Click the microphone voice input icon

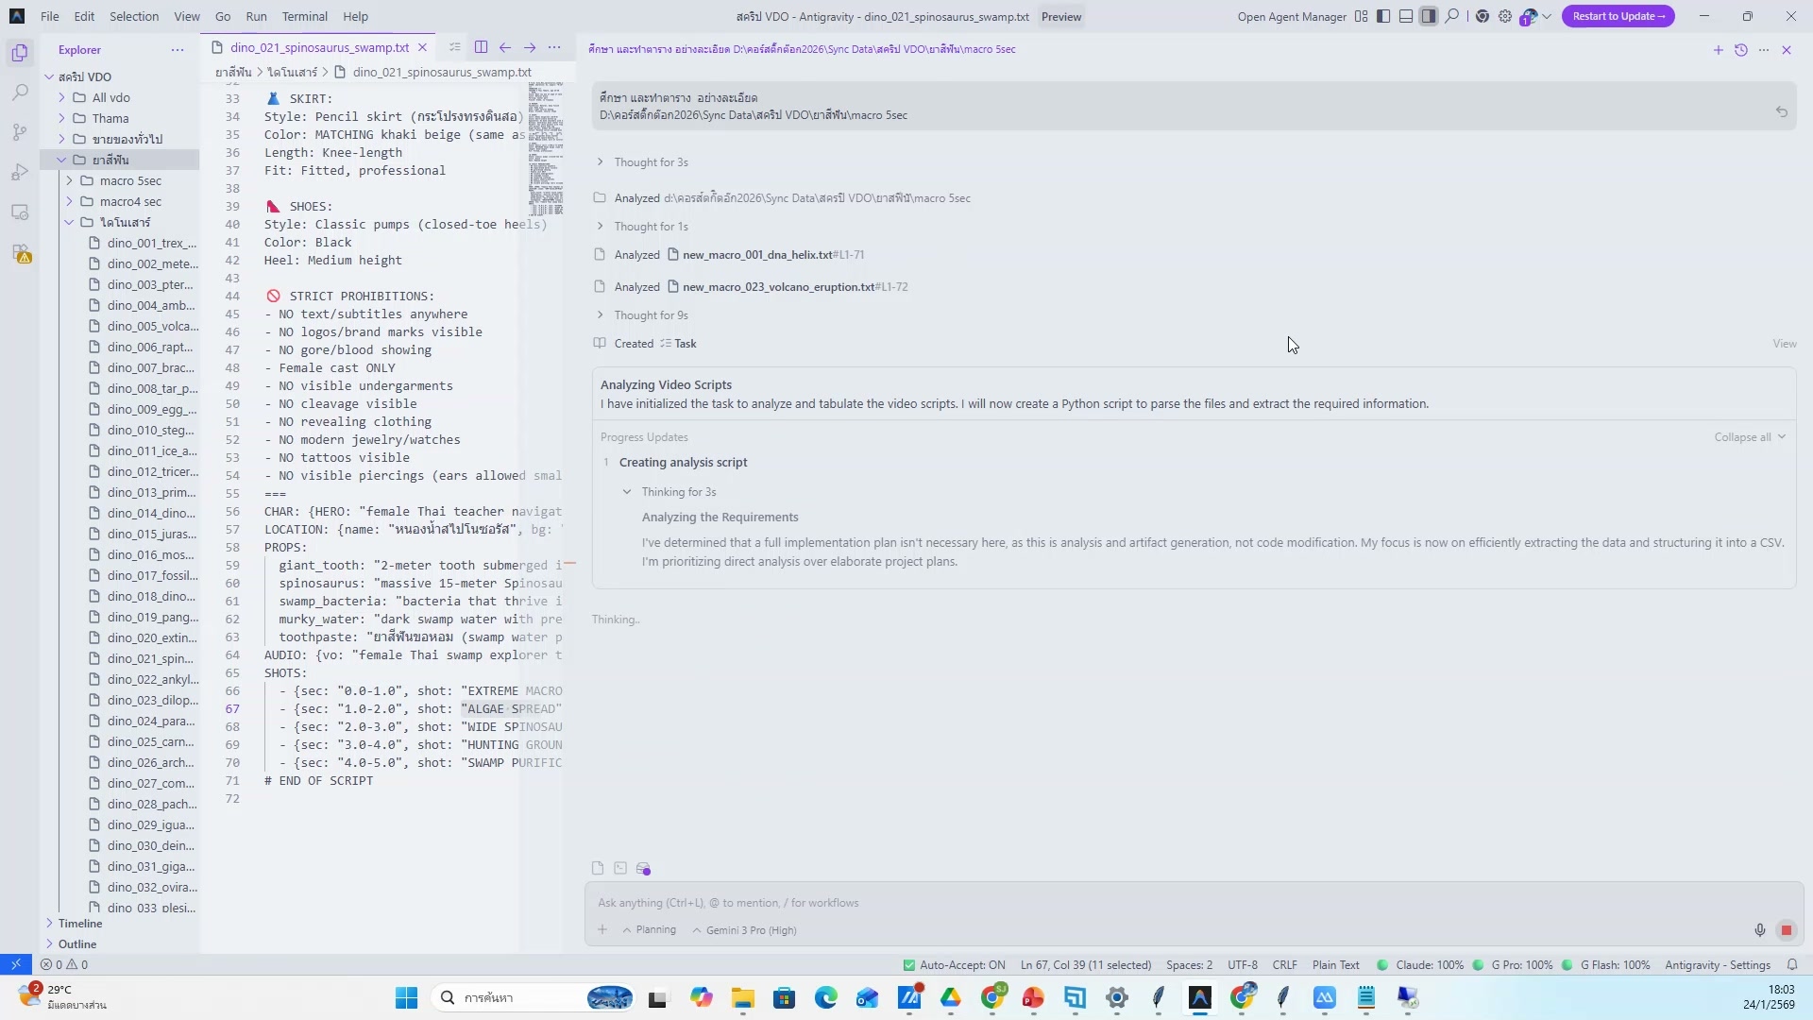coord(1760,930)
